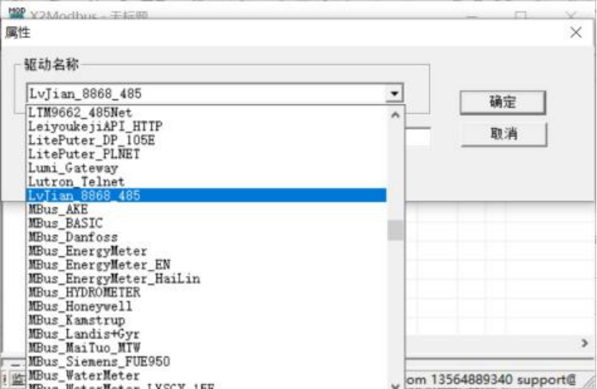Select MBus_EnergyMeter entry
This screenshot has width=597, height=389.
coord(207,251)
